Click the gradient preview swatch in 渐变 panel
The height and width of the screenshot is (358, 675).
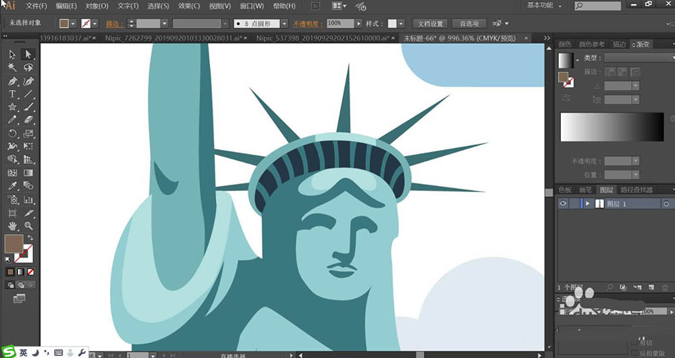tap(566, 60)
